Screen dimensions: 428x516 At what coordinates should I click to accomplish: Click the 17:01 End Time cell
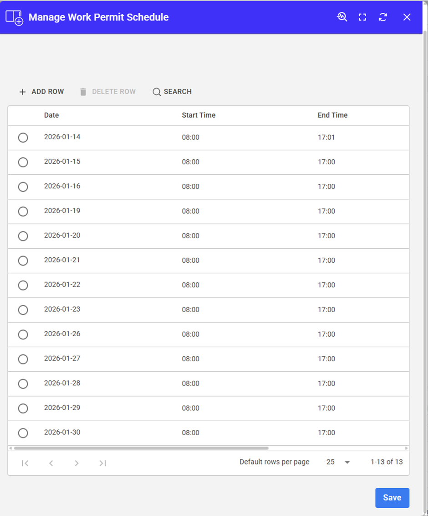[x=326, y=137]
